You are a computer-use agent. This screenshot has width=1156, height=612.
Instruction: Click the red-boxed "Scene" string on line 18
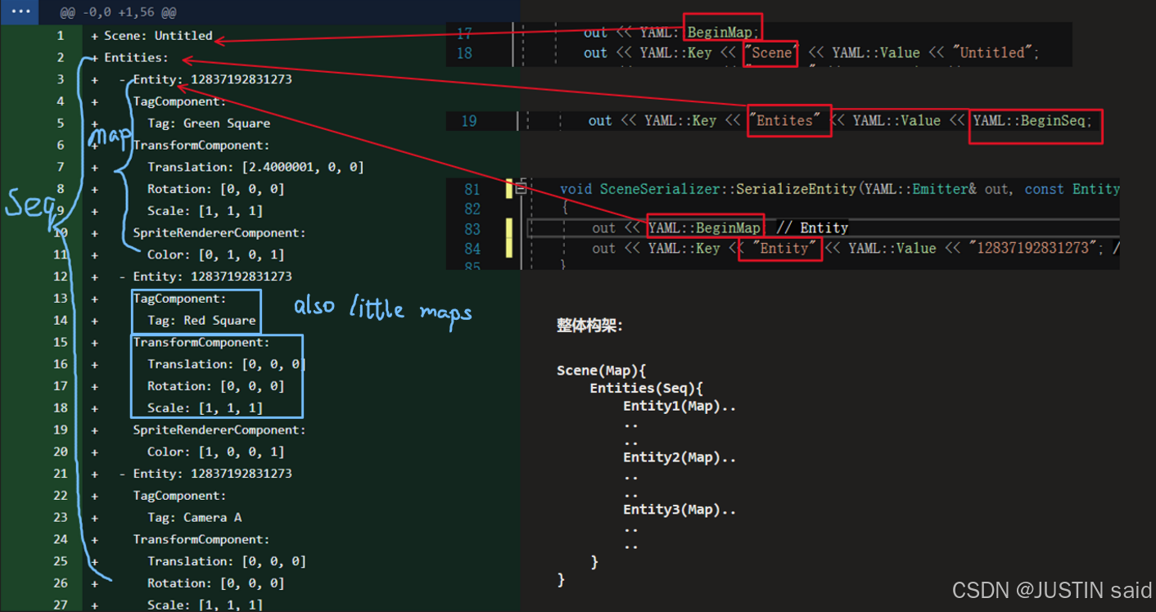click(770, 53)
